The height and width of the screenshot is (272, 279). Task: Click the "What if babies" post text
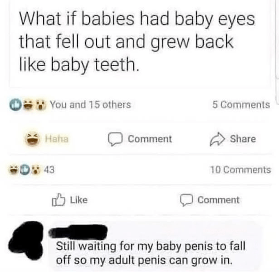pos(136,43)
